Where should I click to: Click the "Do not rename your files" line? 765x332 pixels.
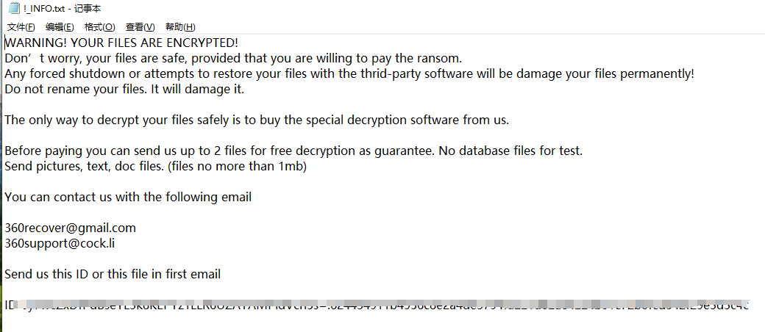pyautogui.click(x=124, y=90)
